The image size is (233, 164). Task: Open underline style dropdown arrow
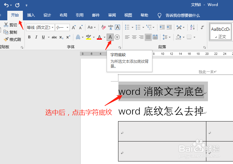[49, 37]
